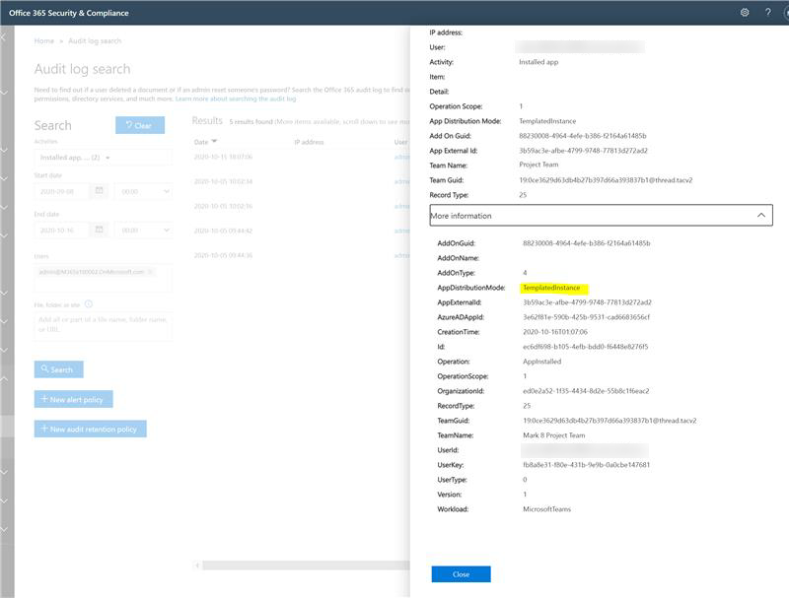Select result row dated 2020-10-05 10:02:16

click(x=301, y=206)
